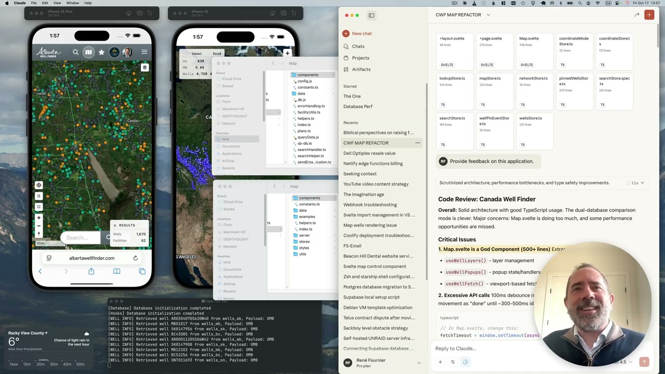The height and width of the screenshot is (374, 665).
Task: Open the wellsStore.ts attachment card
Action: 534,131
